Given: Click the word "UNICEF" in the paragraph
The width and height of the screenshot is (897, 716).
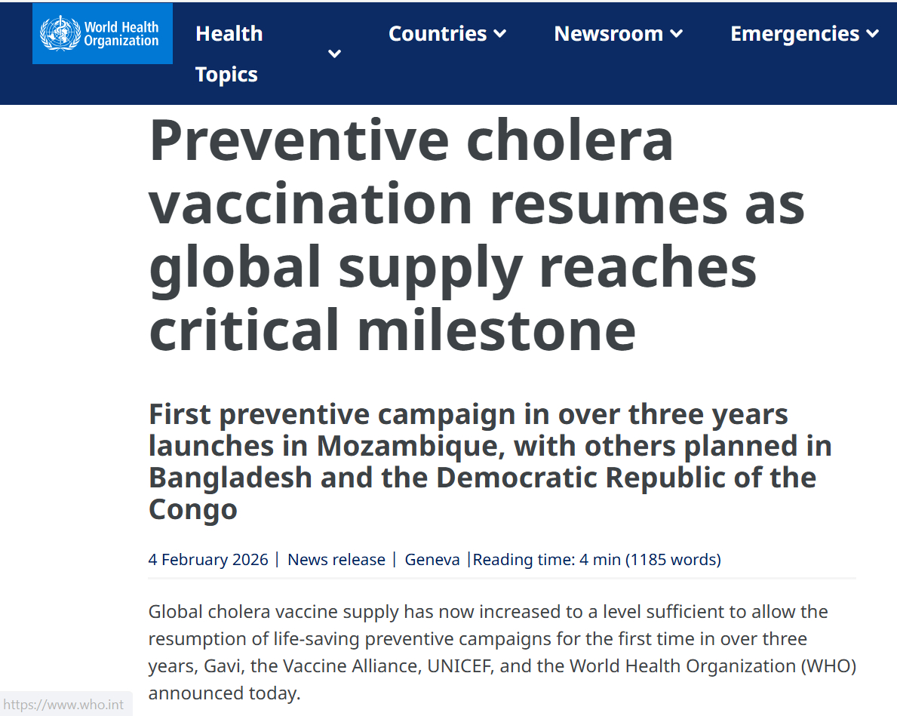Looking at the screenshot, I should [x=459, y=666].
